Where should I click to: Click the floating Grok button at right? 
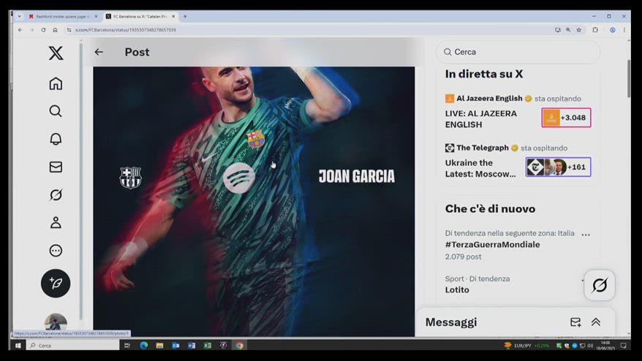(600, 285)
